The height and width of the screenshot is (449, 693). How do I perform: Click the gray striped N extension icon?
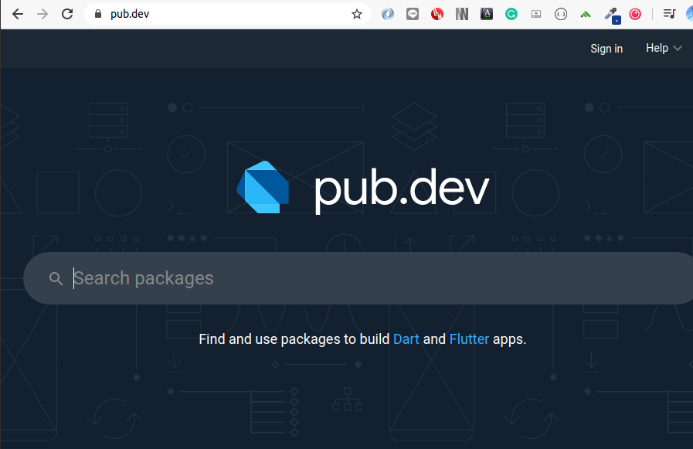pyautogui.click(x=462, y=14)
